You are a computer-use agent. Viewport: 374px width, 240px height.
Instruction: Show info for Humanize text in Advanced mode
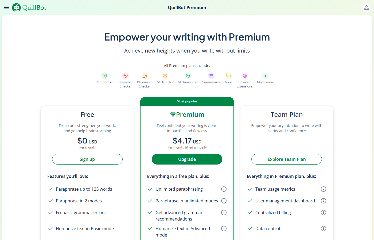click(224, 229)
